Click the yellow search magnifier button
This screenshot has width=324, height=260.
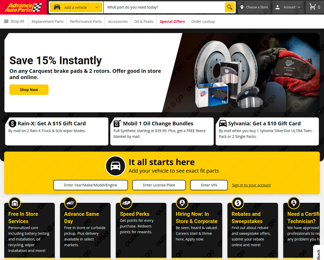230,7
